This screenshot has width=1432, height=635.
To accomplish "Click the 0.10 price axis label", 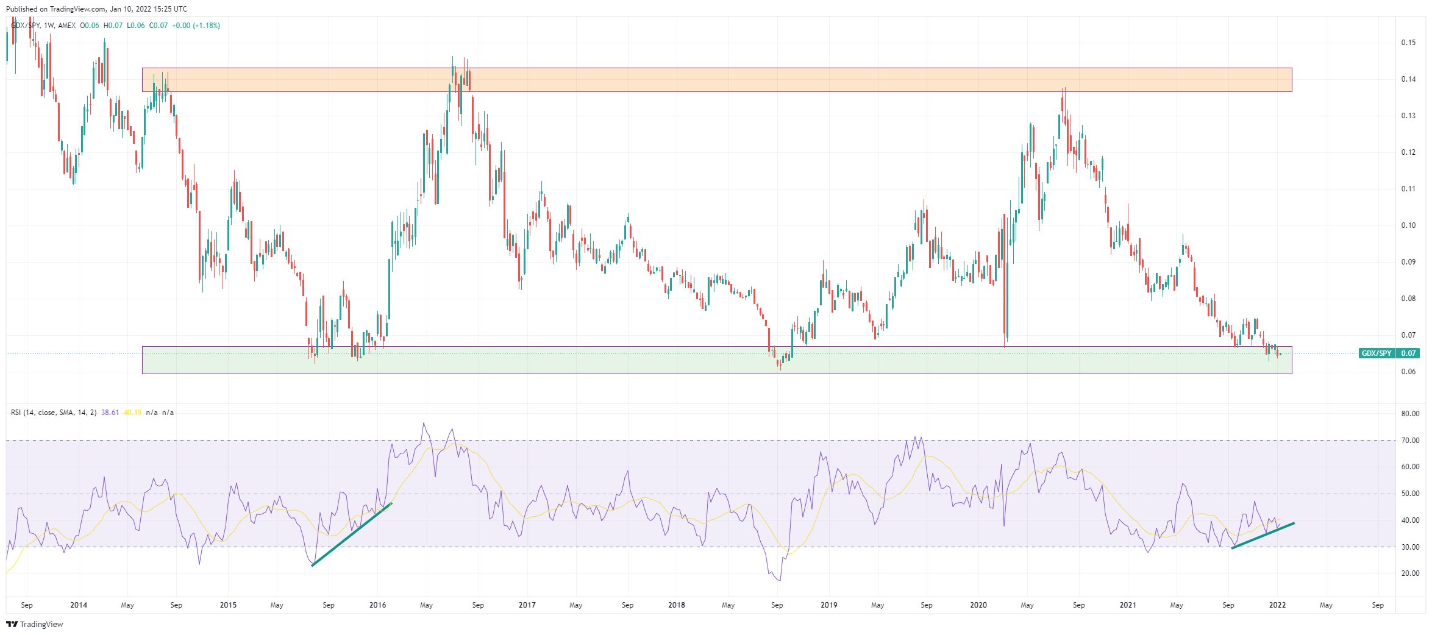I will (1408, 225).
